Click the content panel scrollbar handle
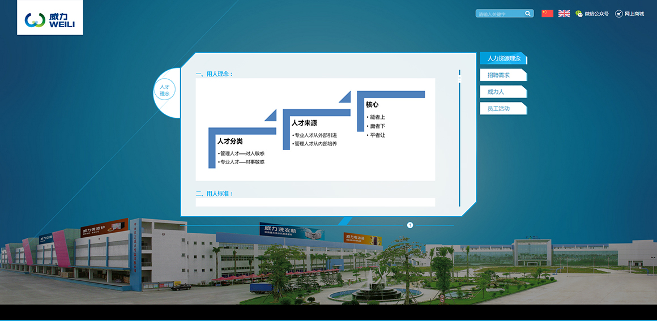The image size is (657, 321). tap(460, 78)
